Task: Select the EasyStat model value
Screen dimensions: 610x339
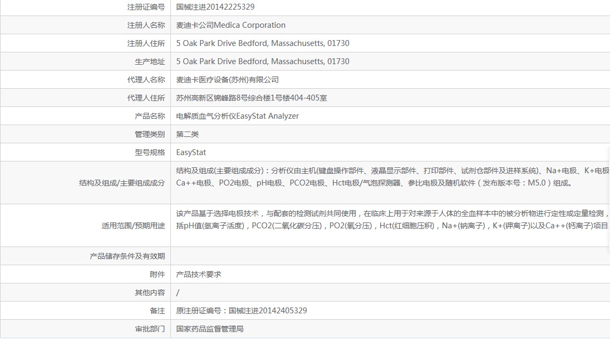Action: [191, 152]
